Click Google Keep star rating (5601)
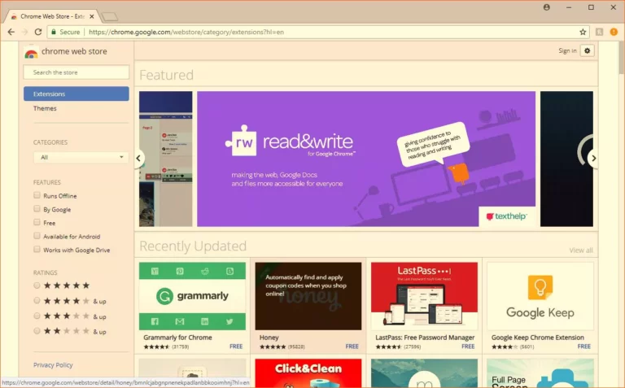 click(513, 347)
